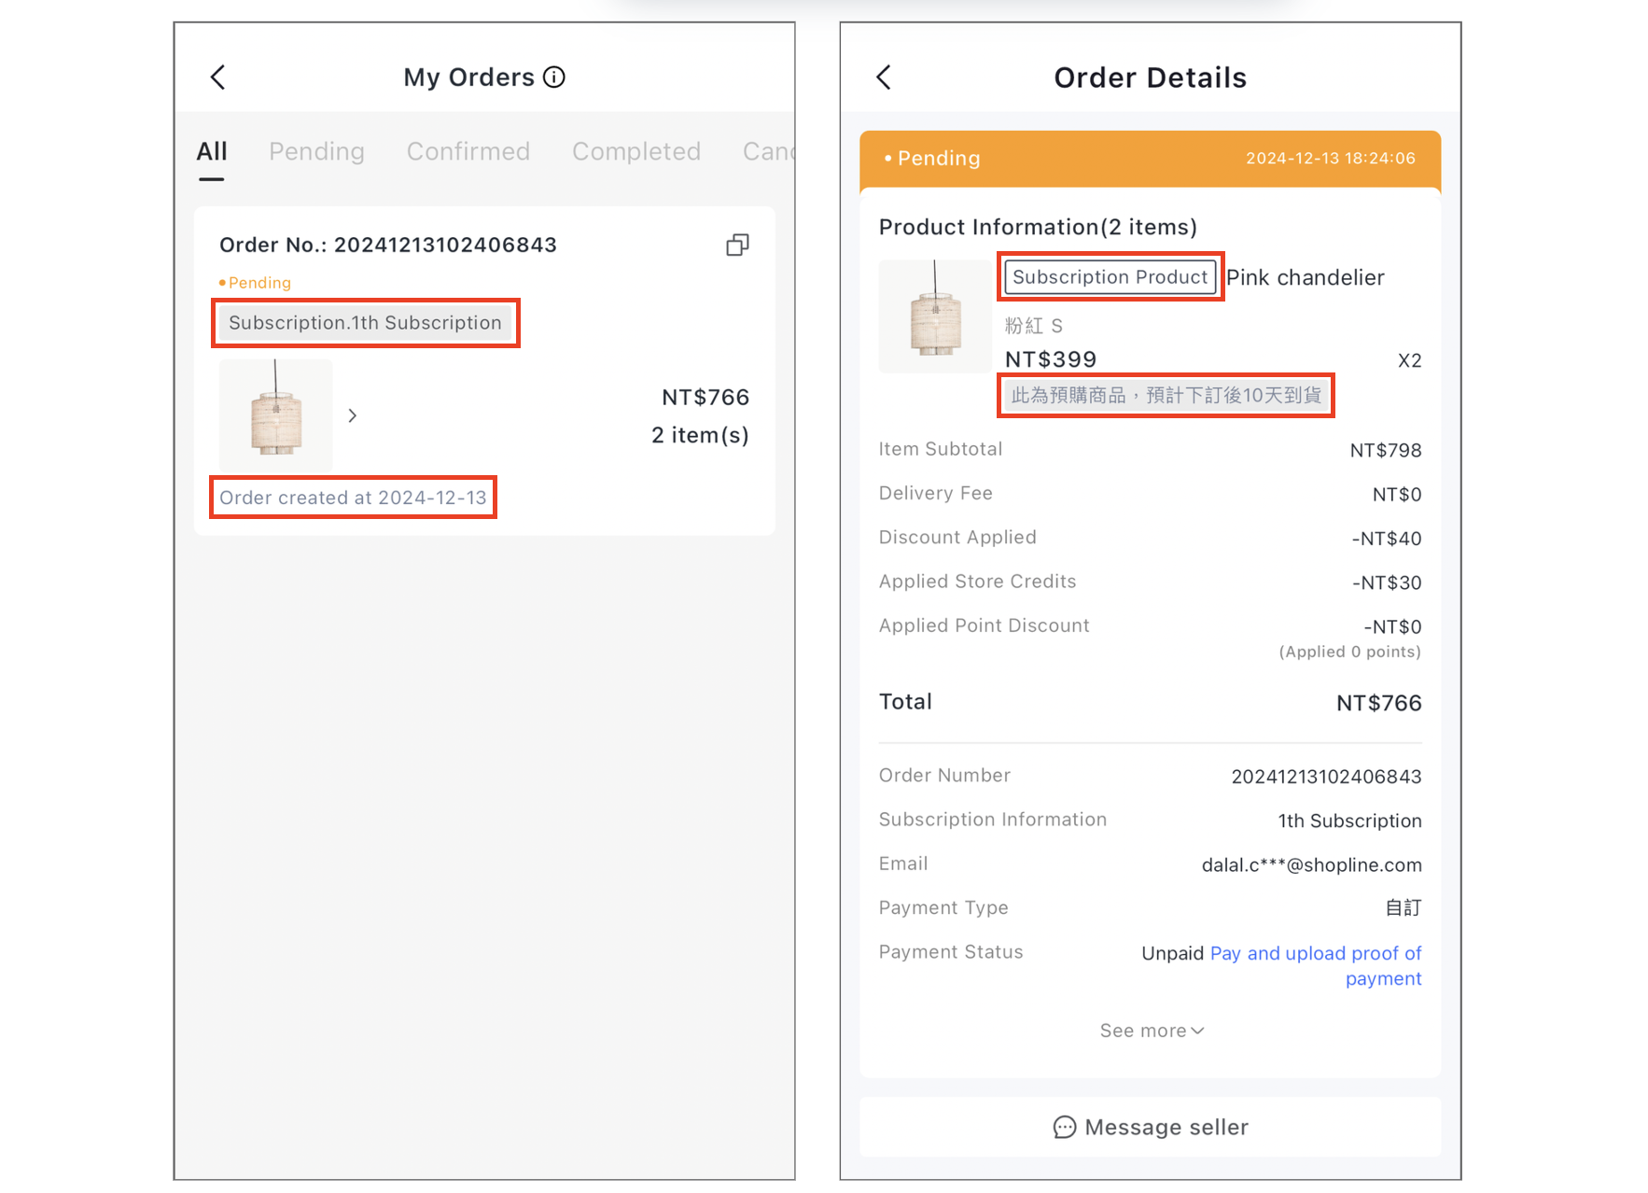Tap the Subscription Product badge
1648x1193 pixels.
(x=1110, y=277)
